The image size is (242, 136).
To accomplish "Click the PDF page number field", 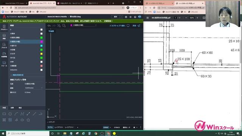I will click(175, 18).
